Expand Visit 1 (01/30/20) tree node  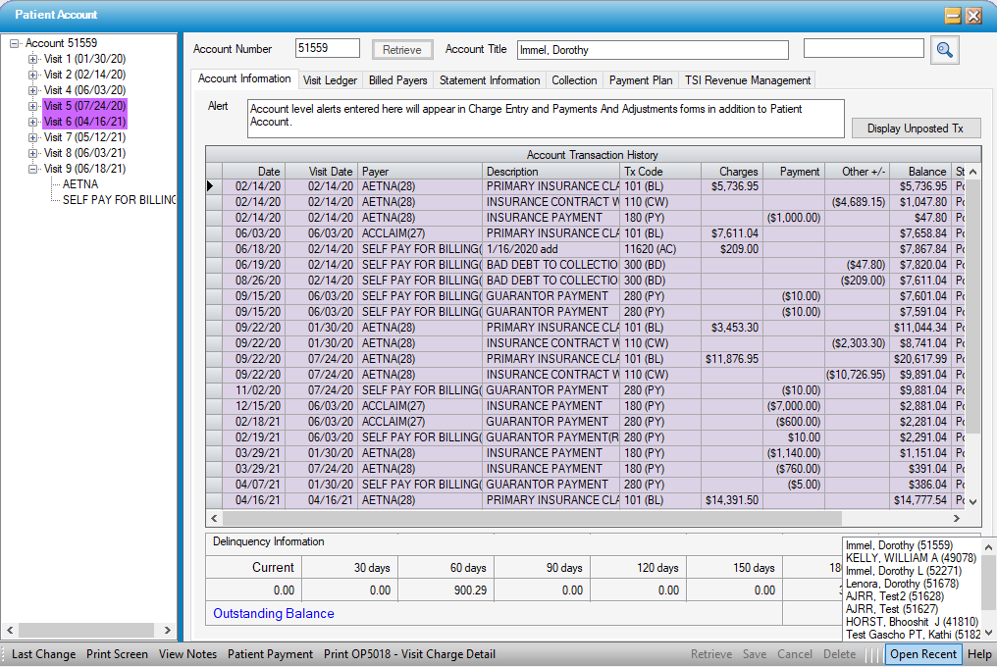(x=32, y=59)
